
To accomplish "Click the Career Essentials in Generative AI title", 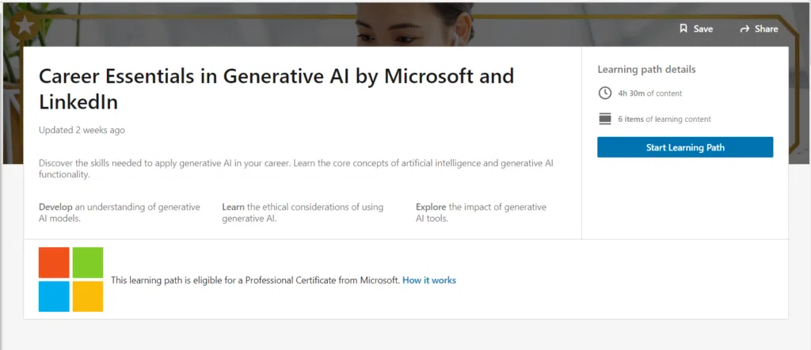I will tap(276, 89).
